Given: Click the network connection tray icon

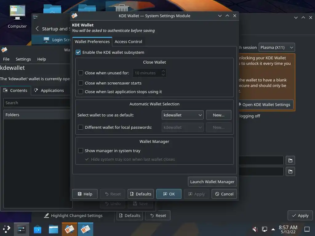Looking at the screenshot, I should tap(265, 229).
